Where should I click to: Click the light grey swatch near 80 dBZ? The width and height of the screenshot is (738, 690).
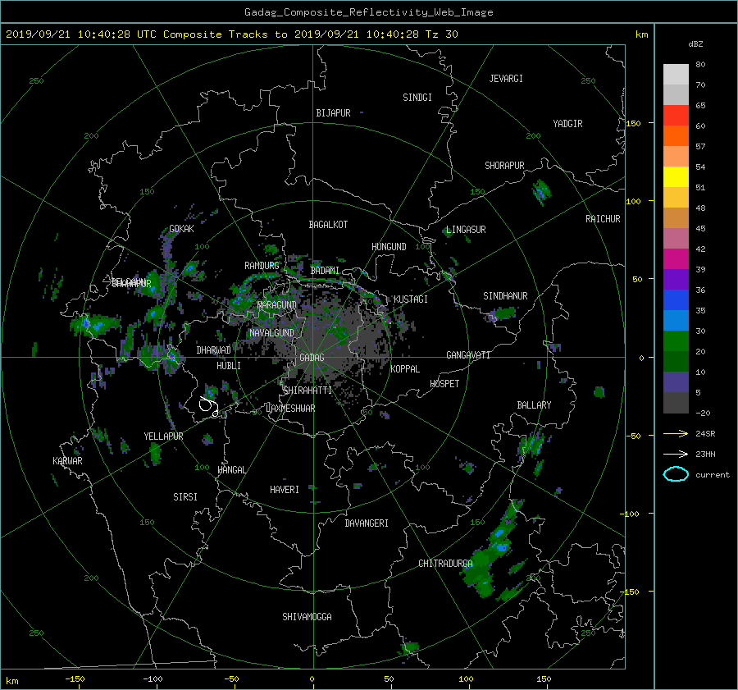(676, 74)
